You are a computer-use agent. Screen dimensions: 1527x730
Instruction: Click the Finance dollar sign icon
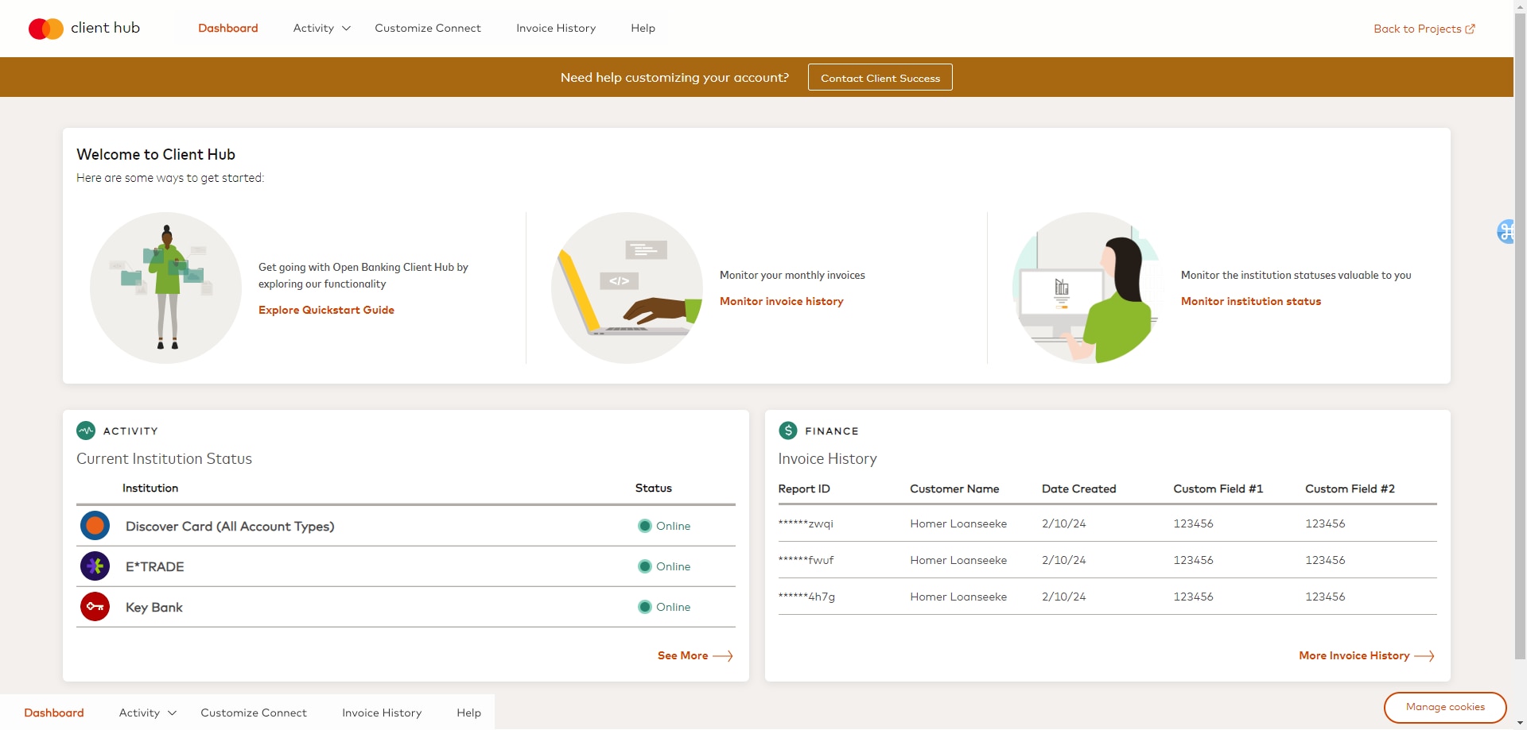point(787,431)
